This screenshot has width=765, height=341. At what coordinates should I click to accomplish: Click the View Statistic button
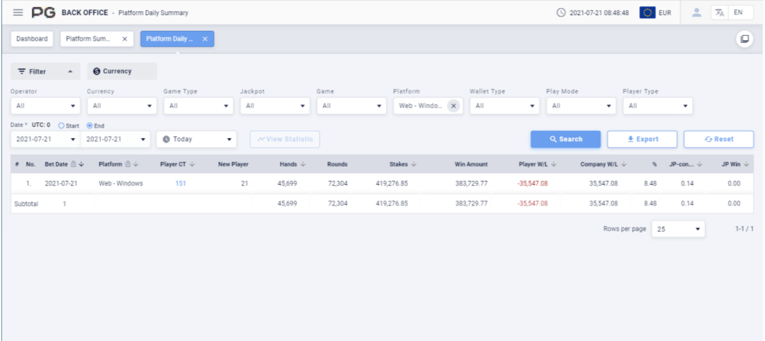point(285,139)
